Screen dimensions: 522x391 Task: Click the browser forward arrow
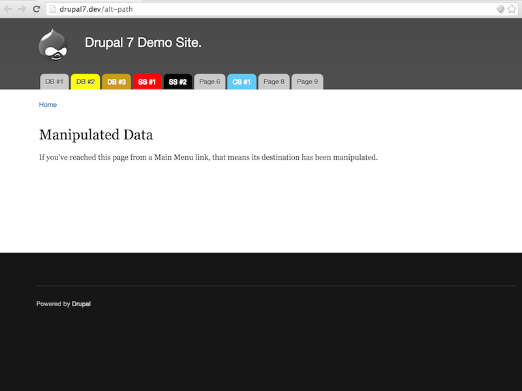coord(22,9)
